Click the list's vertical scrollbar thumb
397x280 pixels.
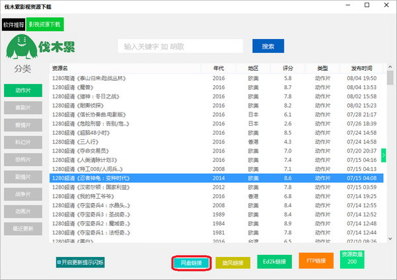tap(390, 78)
